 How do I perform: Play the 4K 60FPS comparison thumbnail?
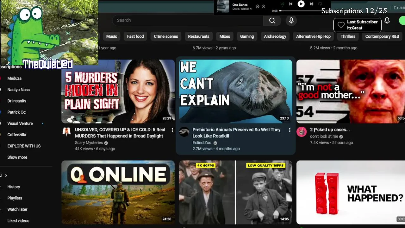[x=235, y=192]
